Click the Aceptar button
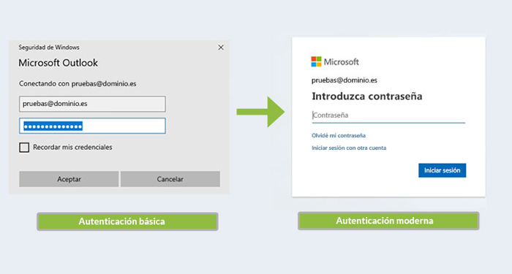 tap(69, 179)
